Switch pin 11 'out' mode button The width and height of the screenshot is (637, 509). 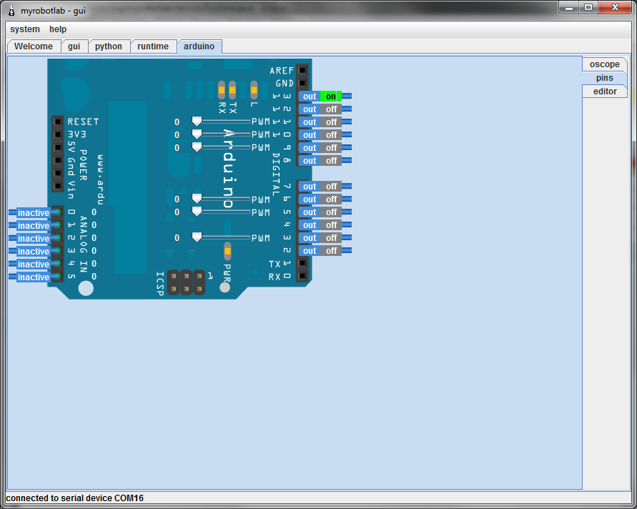point(310,122)
